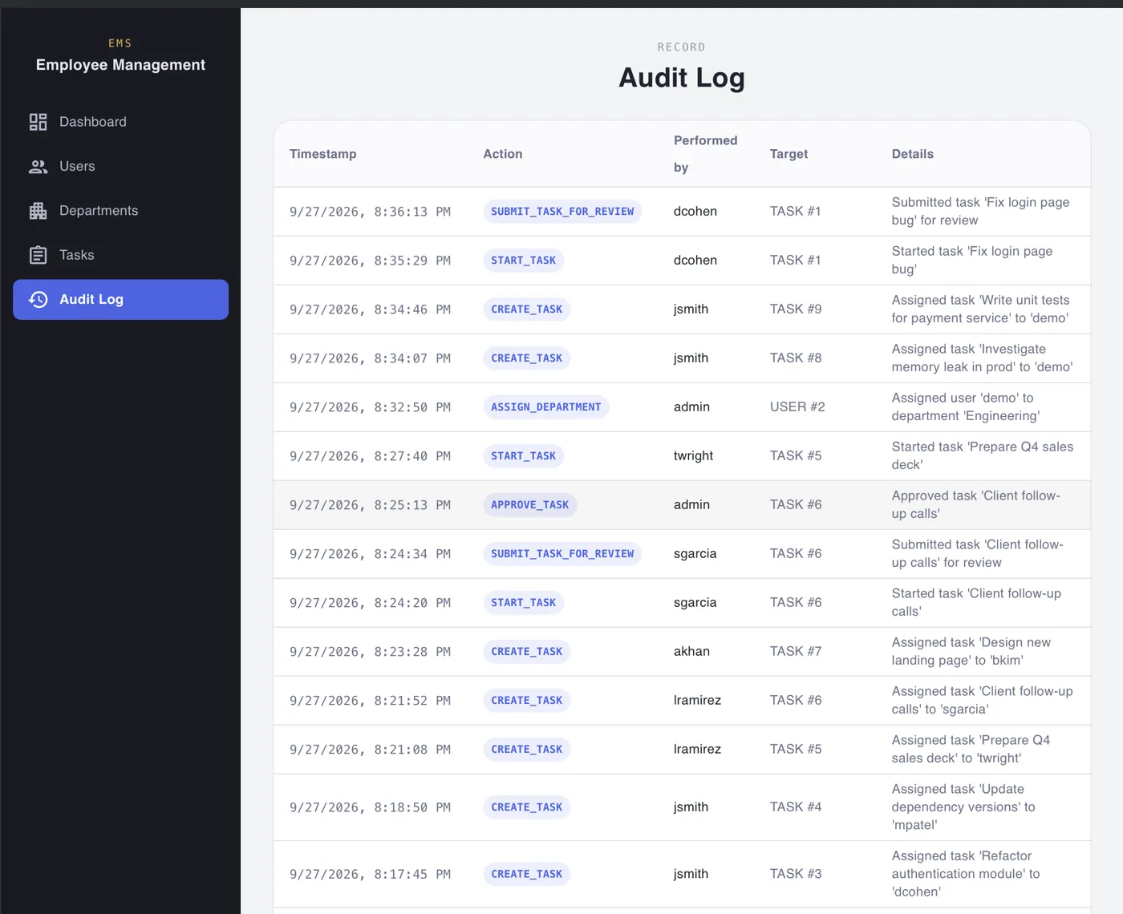The height and width of the screenshot is (914, 1123).
Task: Click the Employee Management title
Action: pyautogui.click(x=120, y=65)
